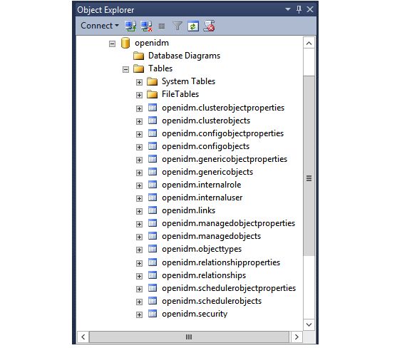Click the Stop square toolbar icon
Image resolution: width=397 pixels, height=348 pixels.
click(x=162, y=26)
